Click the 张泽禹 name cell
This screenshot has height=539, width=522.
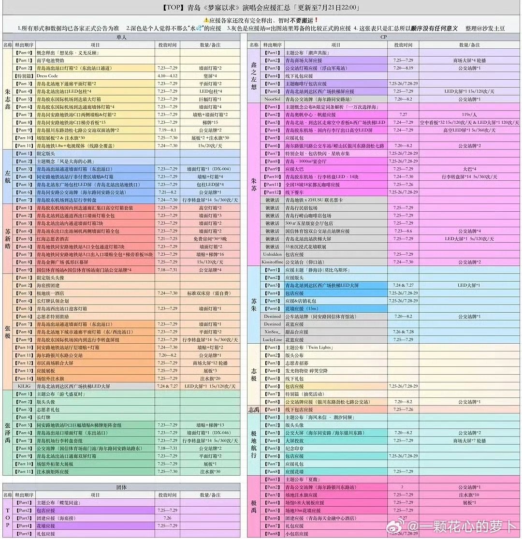click(8, 433)
